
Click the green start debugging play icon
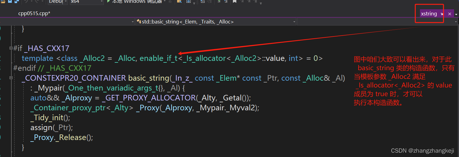coord(109,2)
